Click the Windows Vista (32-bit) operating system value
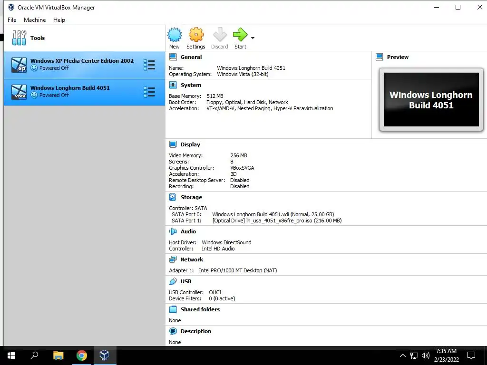 242,74
